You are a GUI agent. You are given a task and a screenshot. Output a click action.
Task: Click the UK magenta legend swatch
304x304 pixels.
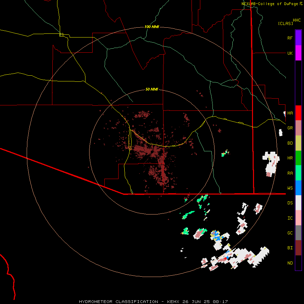click(x=298, y=53)
